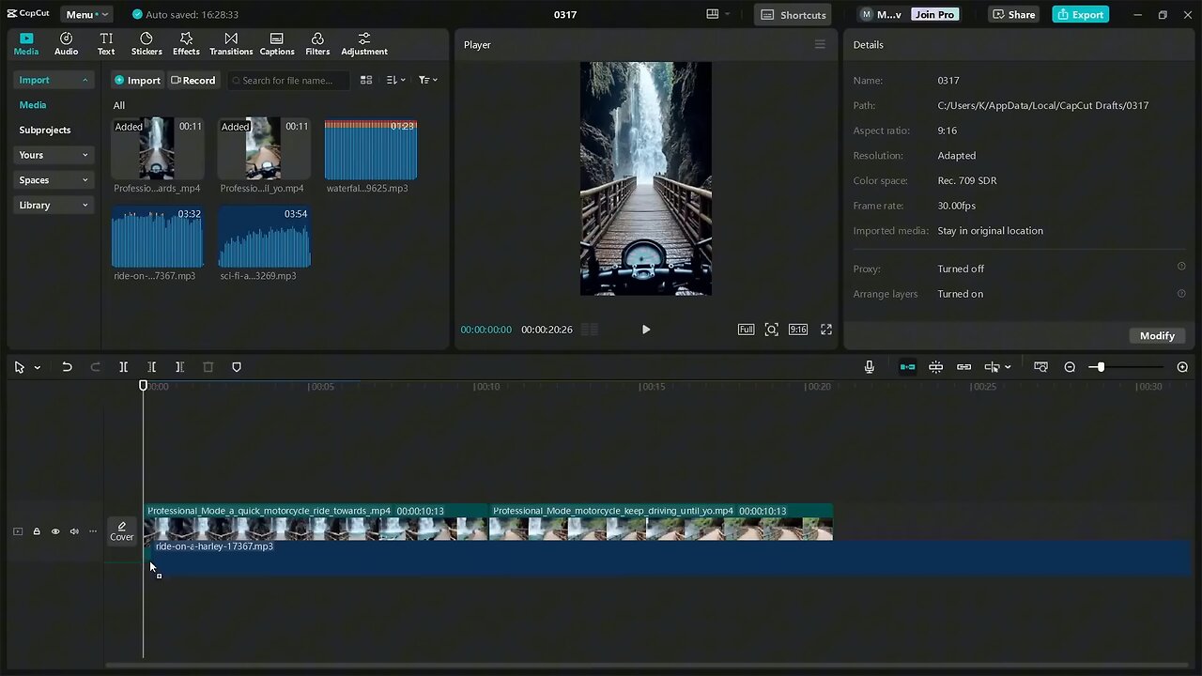Open the CapCut Menu dropdown

[86, 14]
